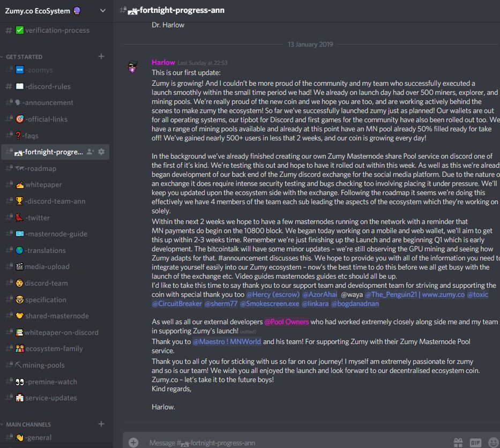This screenshot has height=448, width=500.
Task: Click create invite icon on fortnight-progress channel
Action: [91, 152]
